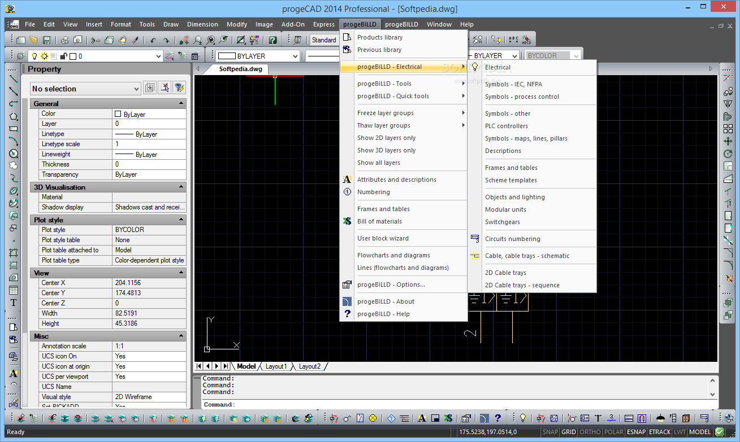Click the Cut scissors icon
The height and width of the screenshot is (442, 740).
pos(96,40)
